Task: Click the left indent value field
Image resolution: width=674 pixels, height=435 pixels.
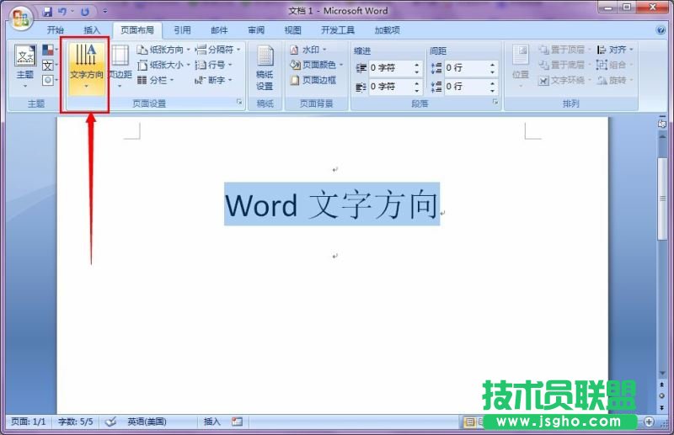Action: click(390, 68)
